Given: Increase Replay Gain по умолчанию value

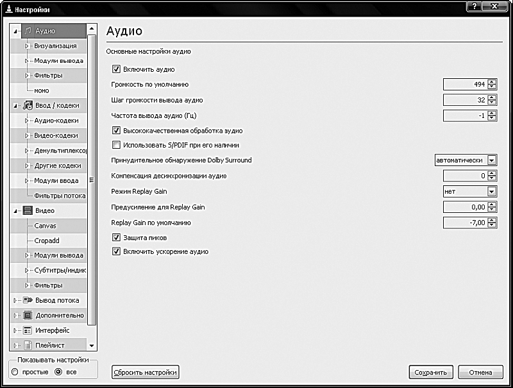Looking at the screenshot, I should coord(492,220).
